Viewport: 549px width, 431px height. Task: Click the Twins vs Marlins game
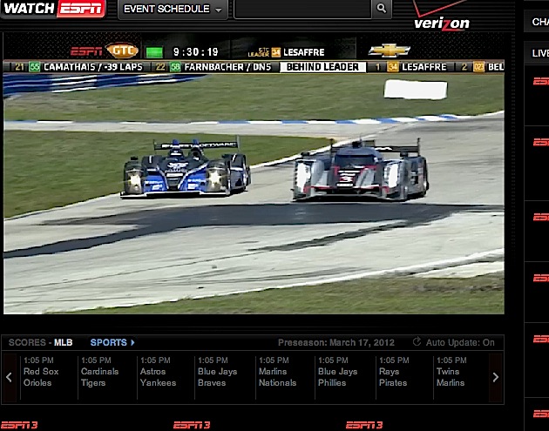pos(453,372)
